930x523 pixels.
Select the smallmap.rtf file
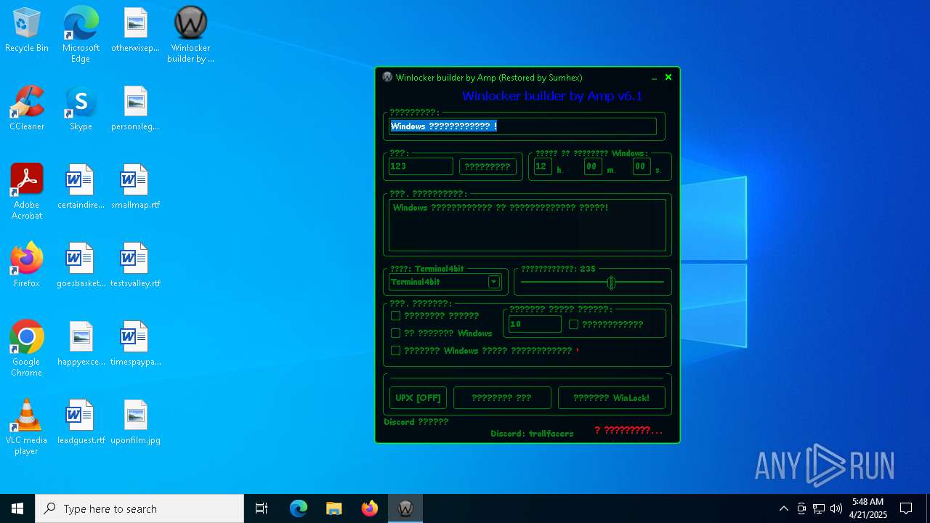pyautogui.click(x=135, y=187)
